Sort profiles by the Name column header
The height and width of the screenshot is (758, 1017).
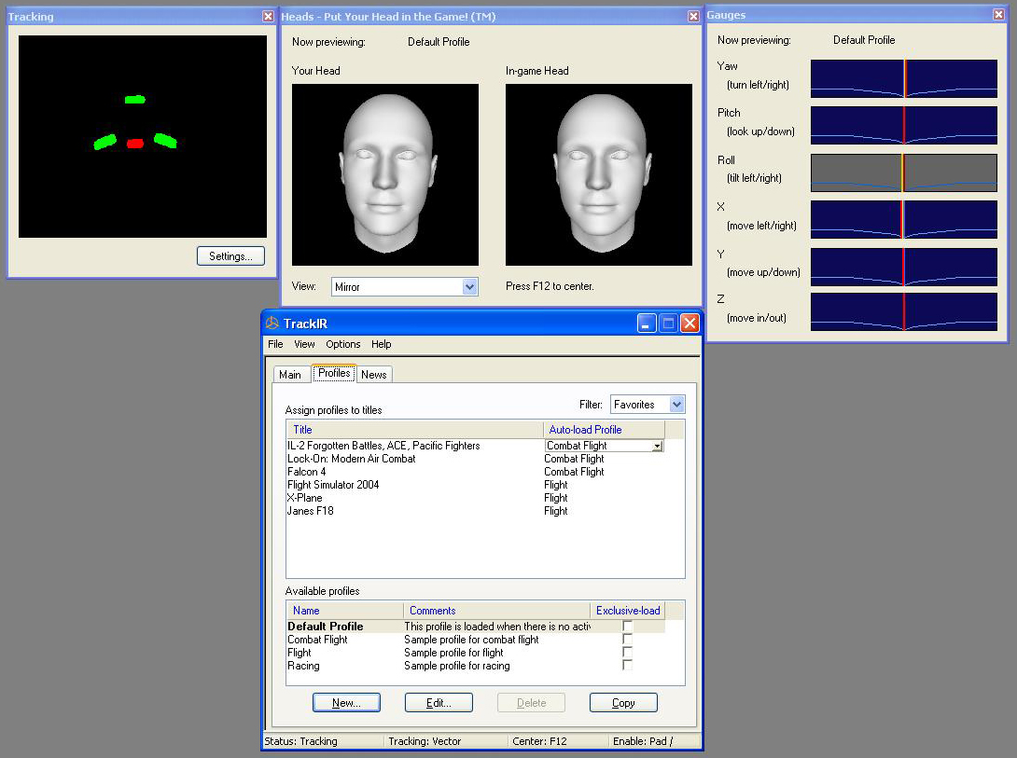pos(345,611)
